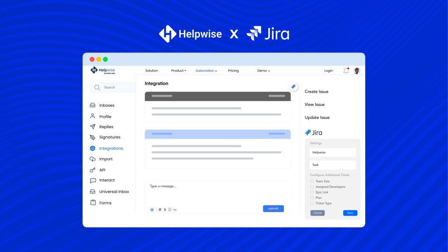Click the green window maximize dot
This screenshot has height=252, width=448.
(105, 59)
